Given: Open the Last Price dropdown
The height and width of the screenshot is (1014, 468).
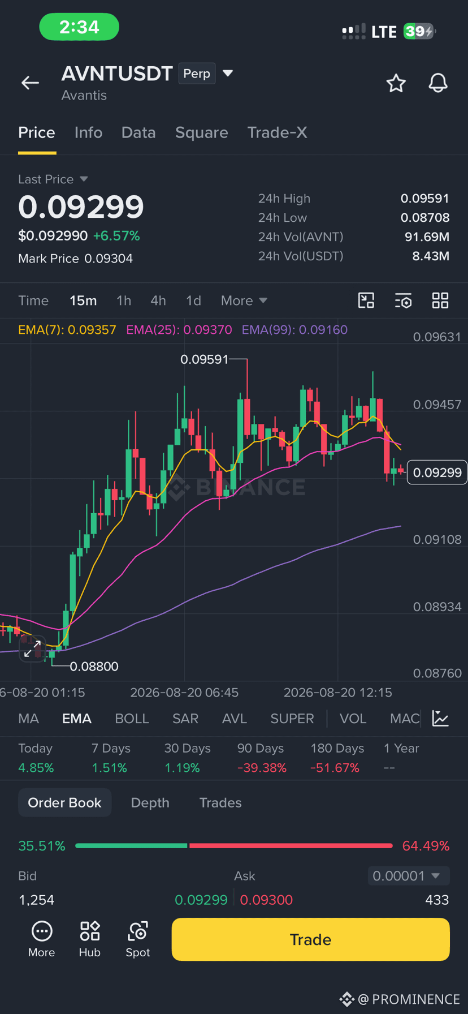Looking at the screenshot, I should 53,179.
